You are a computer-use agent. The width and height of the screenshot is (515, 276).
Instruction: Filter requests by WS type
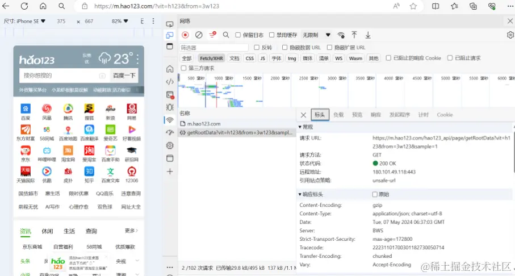coord(338,58)
